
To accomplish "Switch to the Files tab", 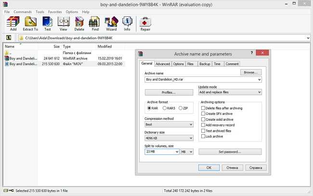I will (190, 64).
